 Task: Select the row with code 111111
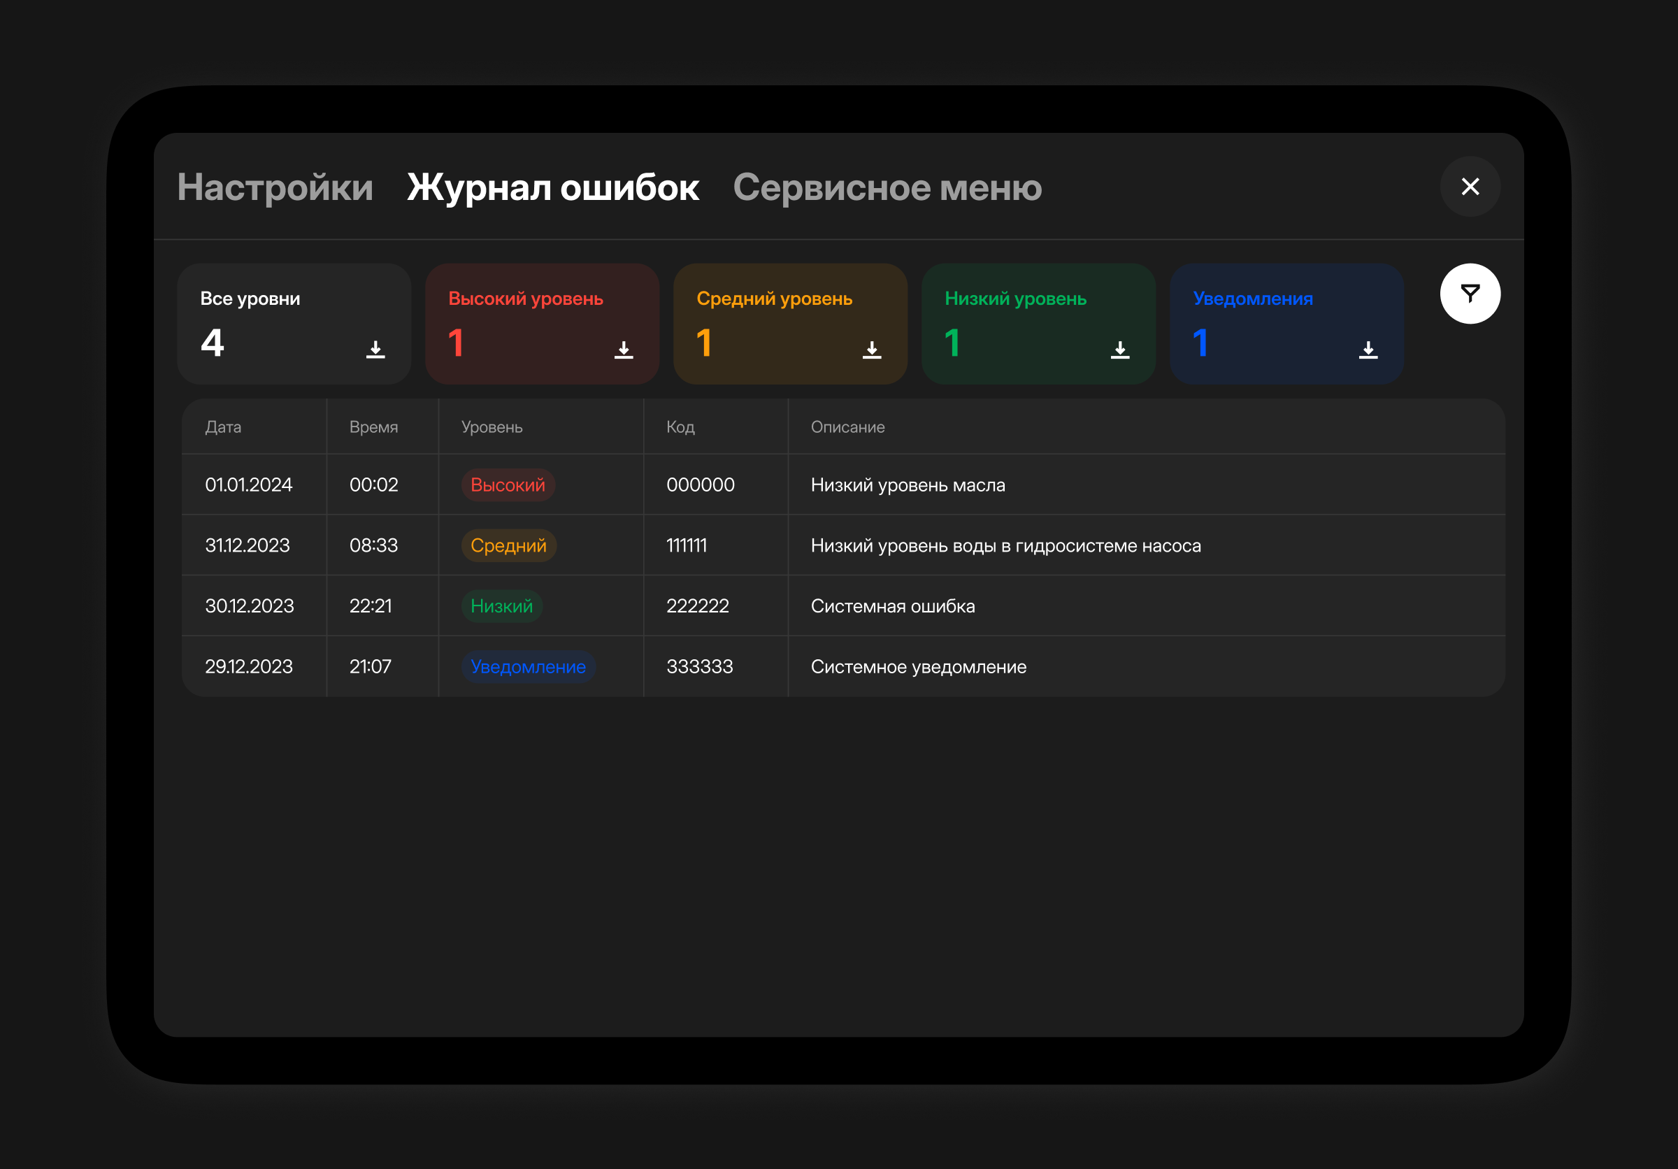pyautogui.click(x=687, y=546)
